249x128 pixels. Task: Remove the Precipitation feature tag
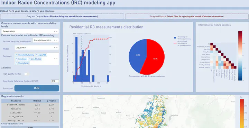pyautogui.click(x=17, y=63)
